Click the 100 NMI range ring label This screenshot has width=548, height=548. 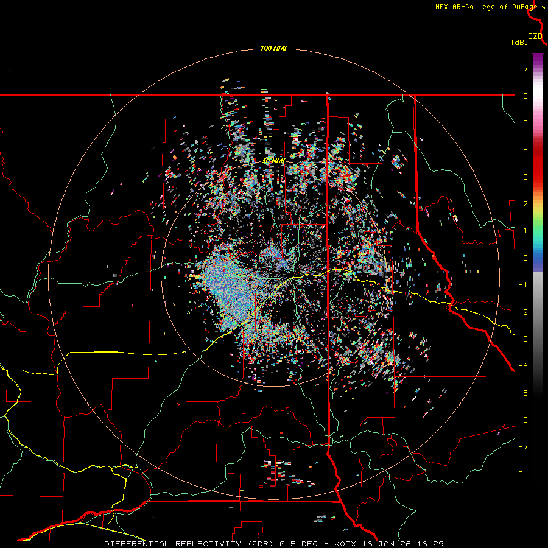tap(273, 48)
